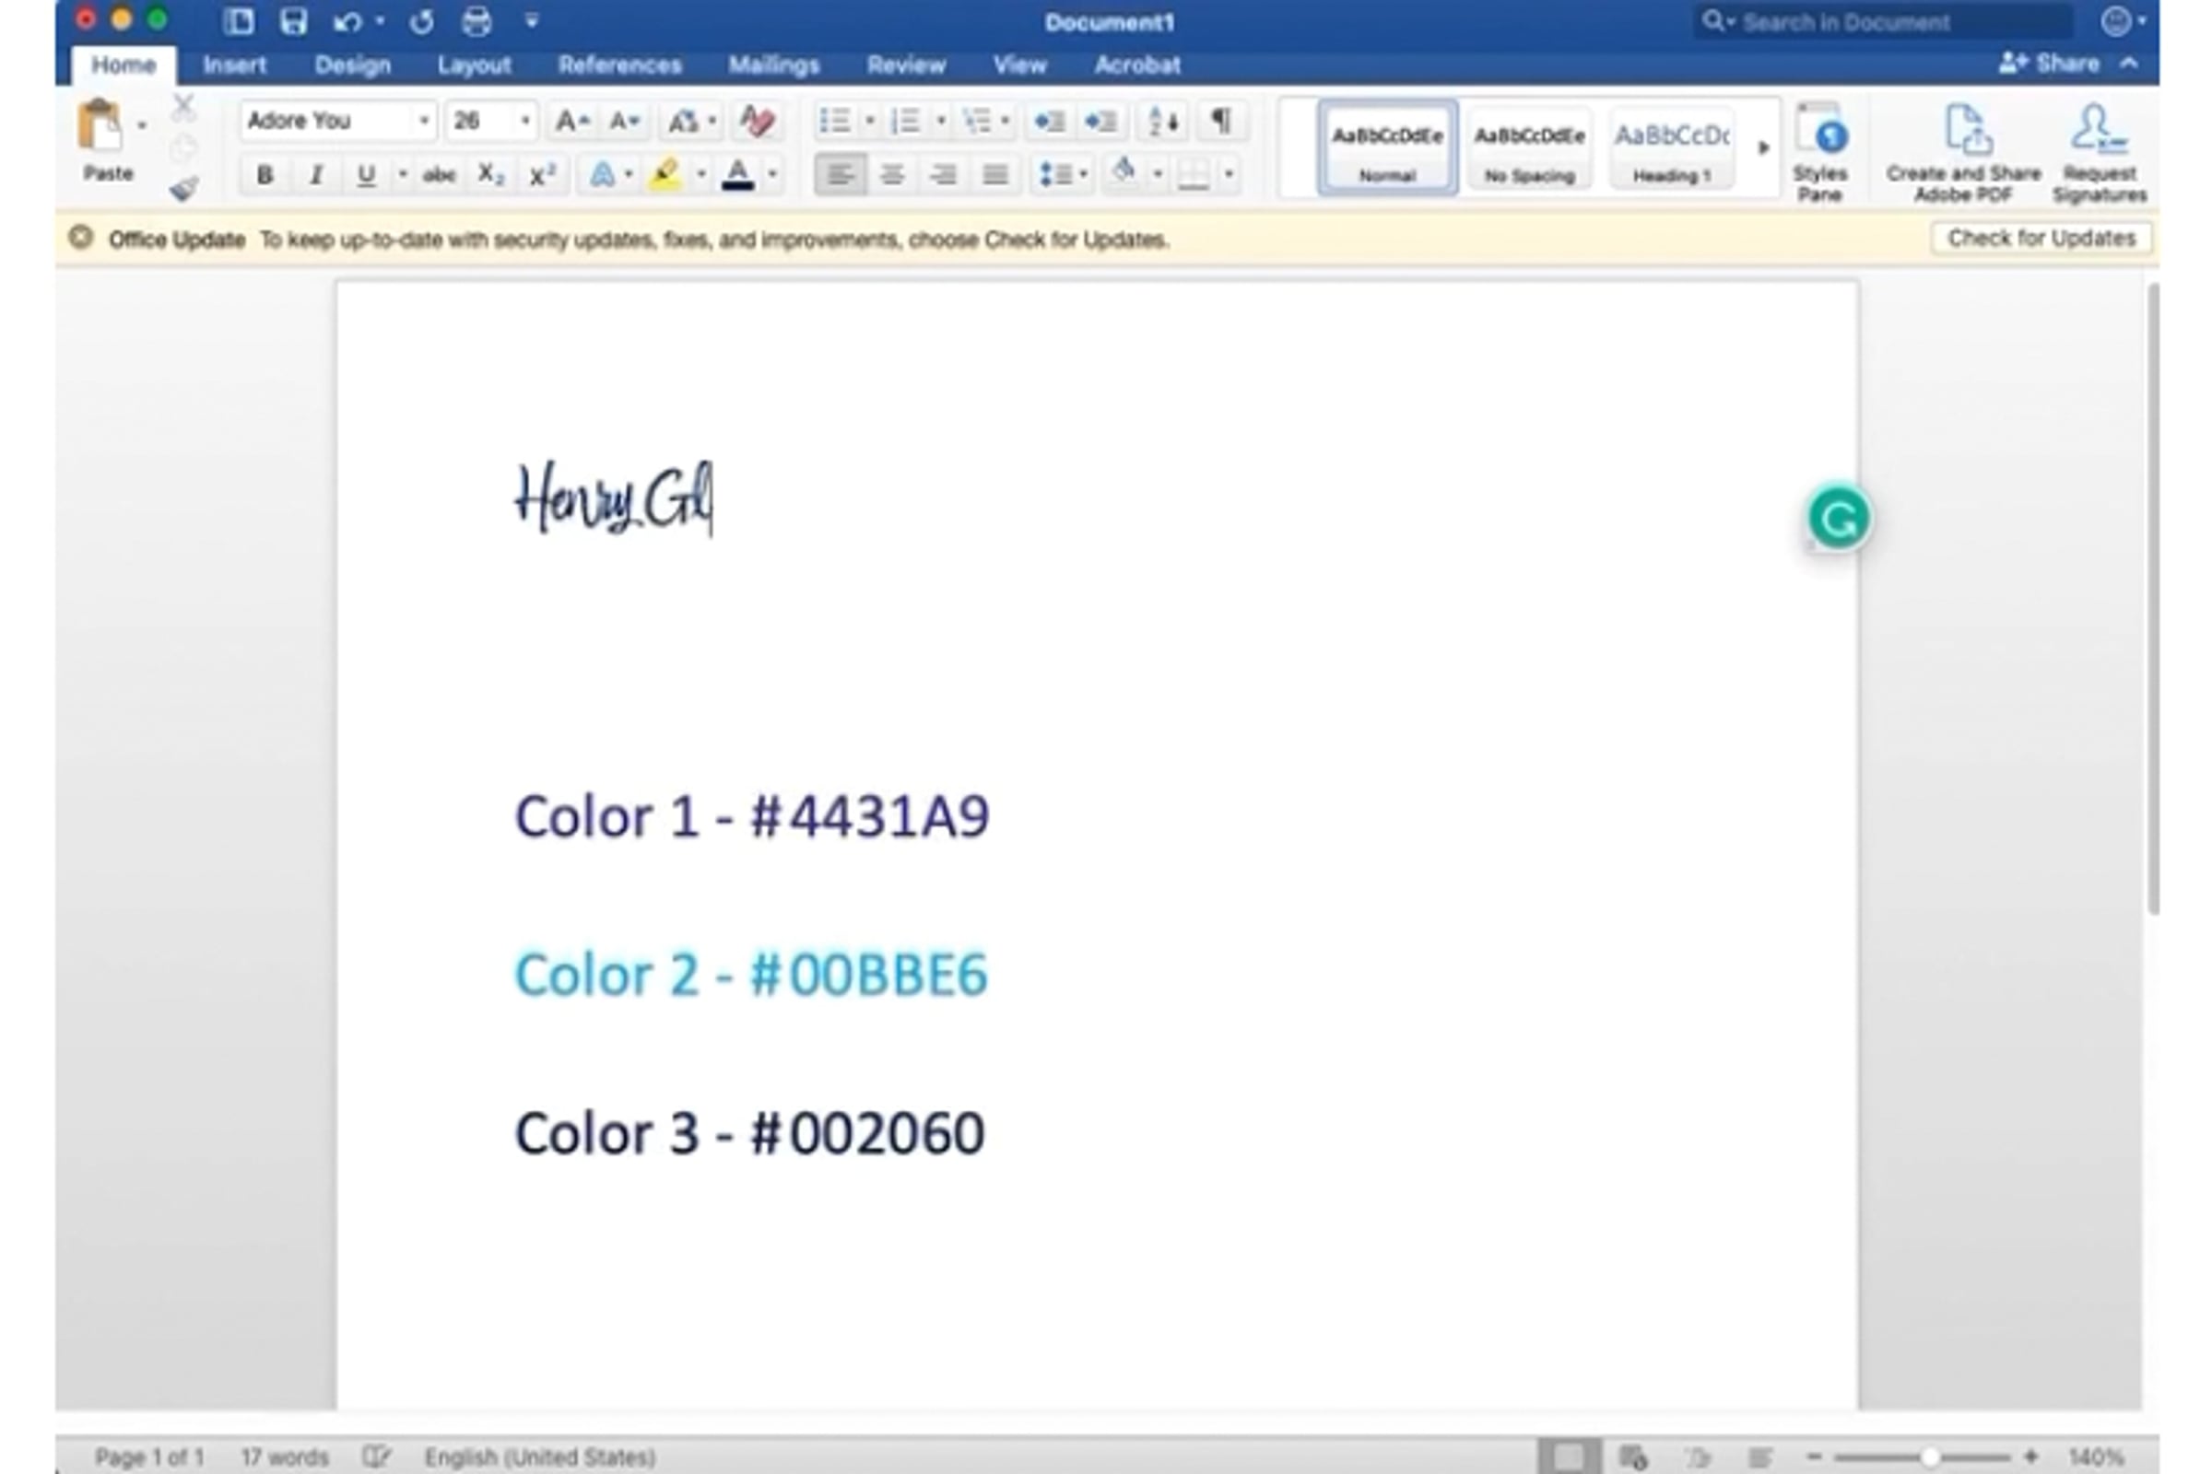Sort the selected text

pos(1163,121)
